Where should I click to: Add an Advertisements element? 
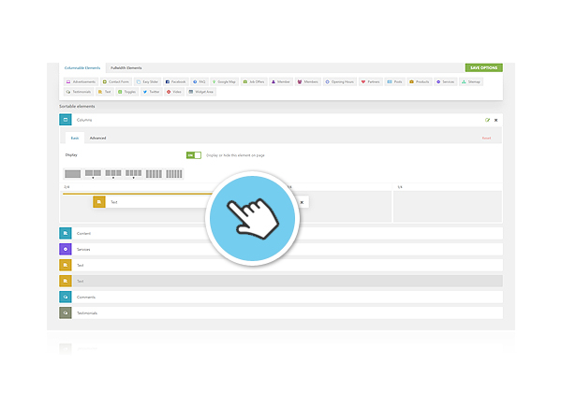click(x=81, y=82)
